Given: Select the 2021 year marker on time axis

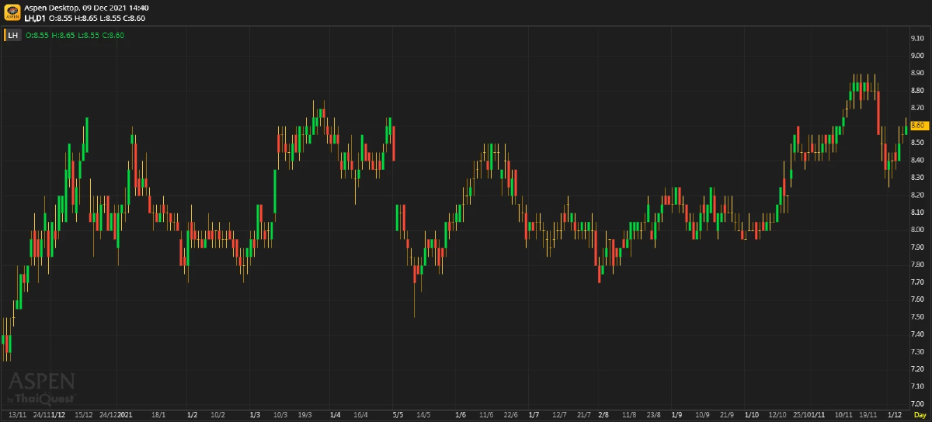Looking at the screenshot, I should [x=125, y=415].
